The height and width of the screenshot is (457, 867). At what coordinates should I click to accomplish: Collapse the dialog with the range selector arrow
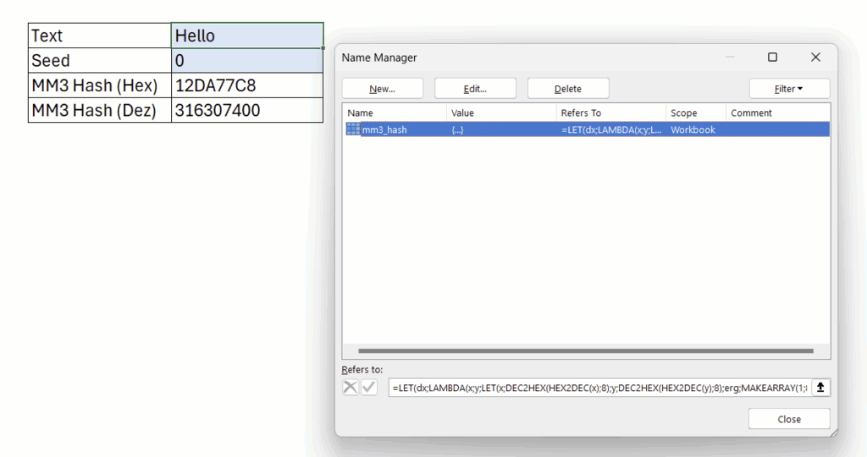[820, 388]
